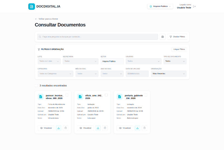Viewport: 224px width, 150px height.
Task: Click 'Administração' sector value
Action: (x=133, y=118)
